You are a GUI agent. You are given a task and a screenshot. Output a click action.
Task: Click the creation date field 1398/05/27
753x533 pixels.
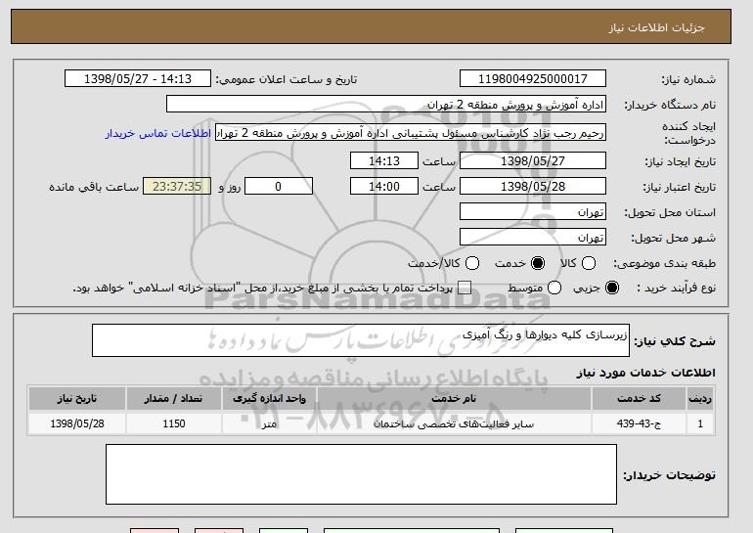point(533,160)
